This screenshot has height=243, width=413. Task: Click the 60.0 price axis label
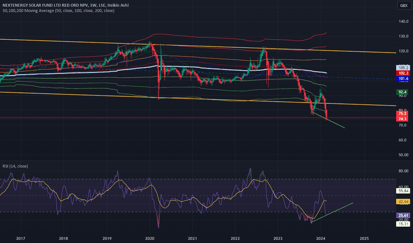point(402,140)
